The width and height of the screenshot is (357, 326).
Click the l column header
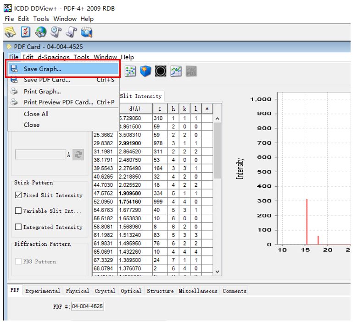196,109
